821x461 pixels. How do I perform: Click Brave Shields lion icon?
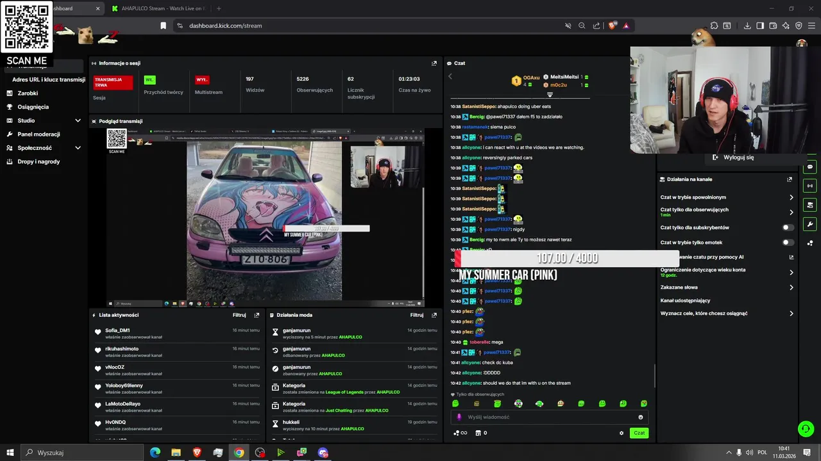[612, 26]
